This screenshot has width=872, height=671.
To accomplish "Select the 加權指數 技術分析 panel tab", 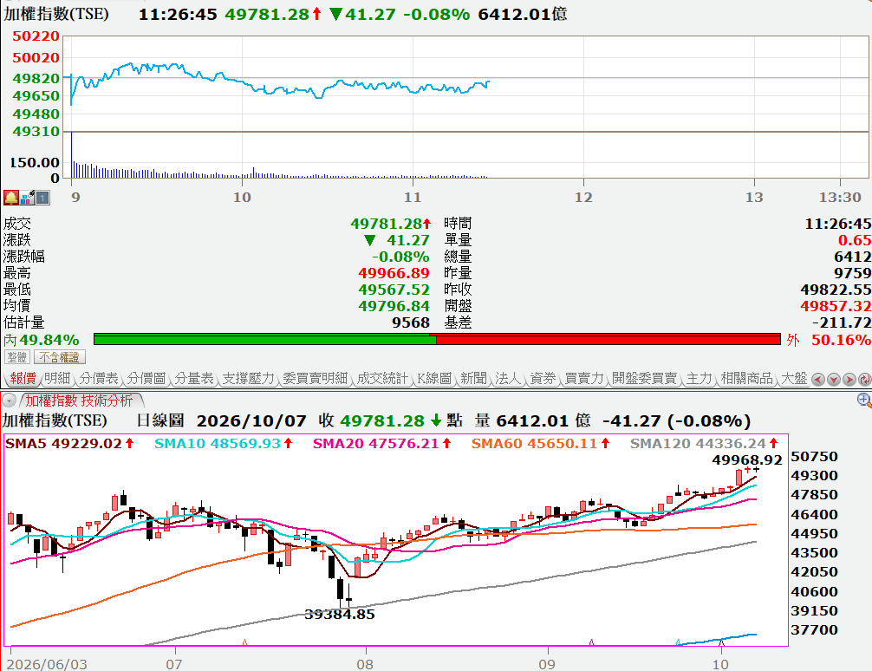I will point(80,401).
